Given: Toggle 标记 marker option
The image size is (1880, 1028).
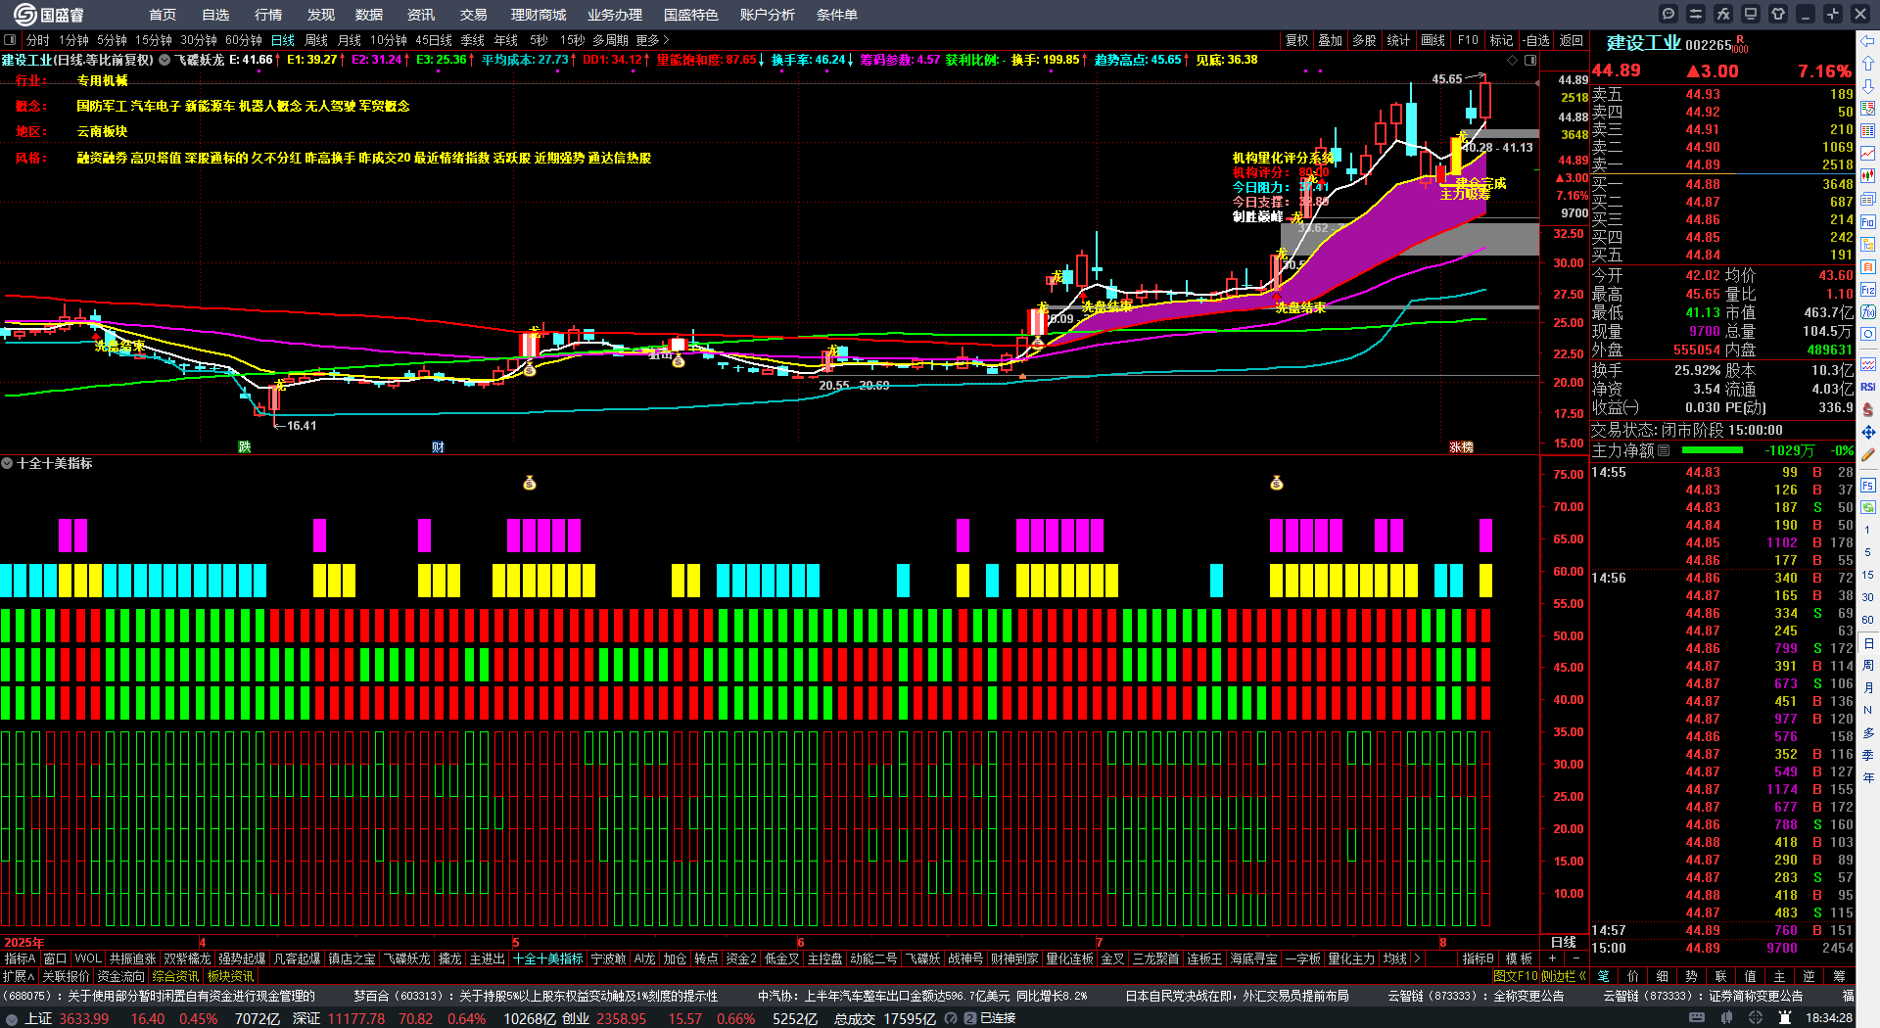Looking at the screenshot, I should point(1502,40).
